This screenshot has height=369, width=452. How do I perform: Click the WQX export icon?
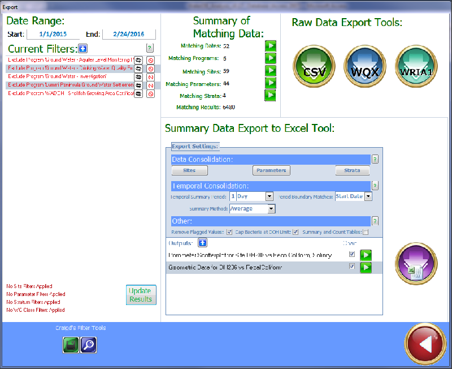(365, 66)
